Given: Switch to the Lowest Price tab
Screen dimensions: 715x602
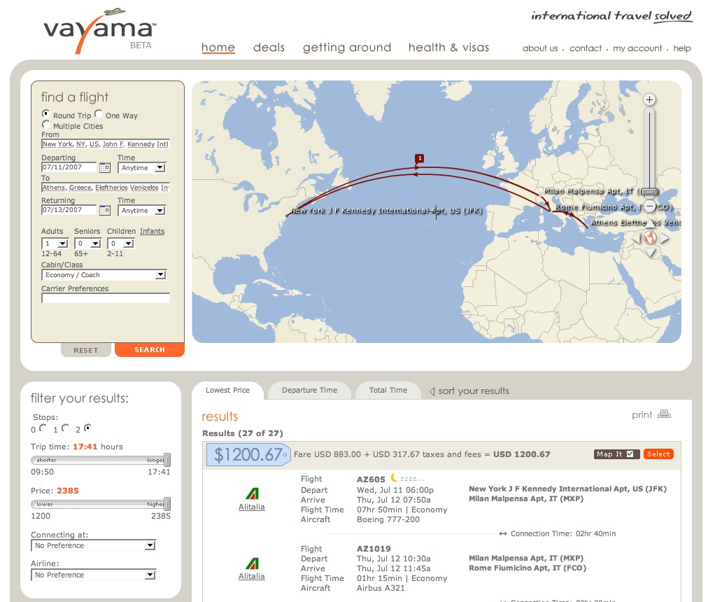Looking at the screenshot, I should (x=227, y=390).
